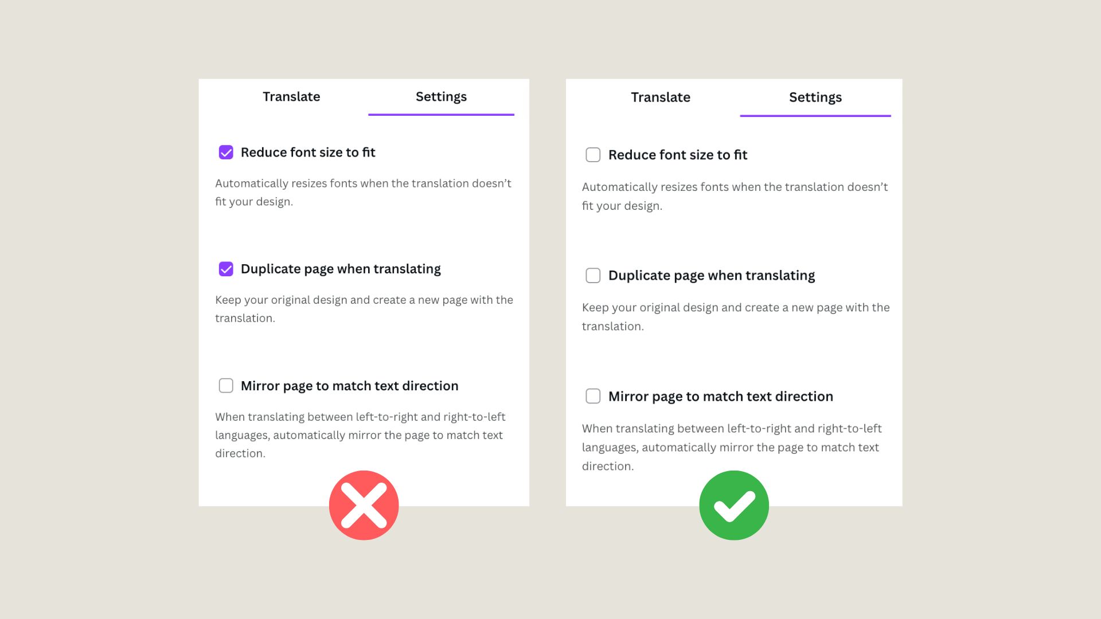Screen dimensions: 1101x619
Task: Click Mirror page label text in red-X panel
Action: (349, 386)
